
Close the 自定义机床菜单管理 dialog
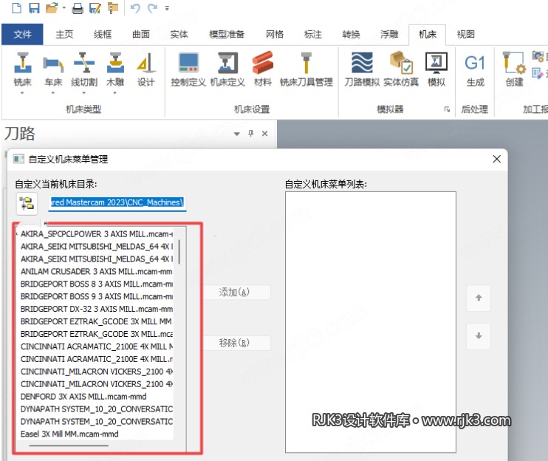point(496,159)
